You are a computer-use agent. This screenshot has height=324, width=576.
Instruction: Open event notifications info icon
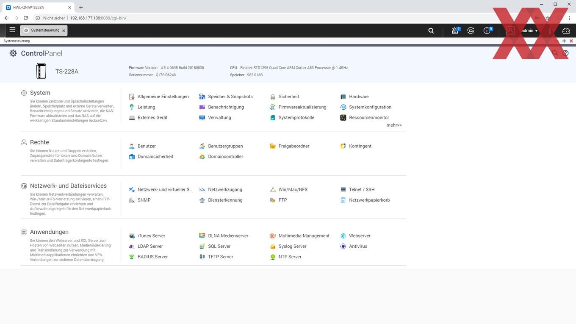point(487,30)
